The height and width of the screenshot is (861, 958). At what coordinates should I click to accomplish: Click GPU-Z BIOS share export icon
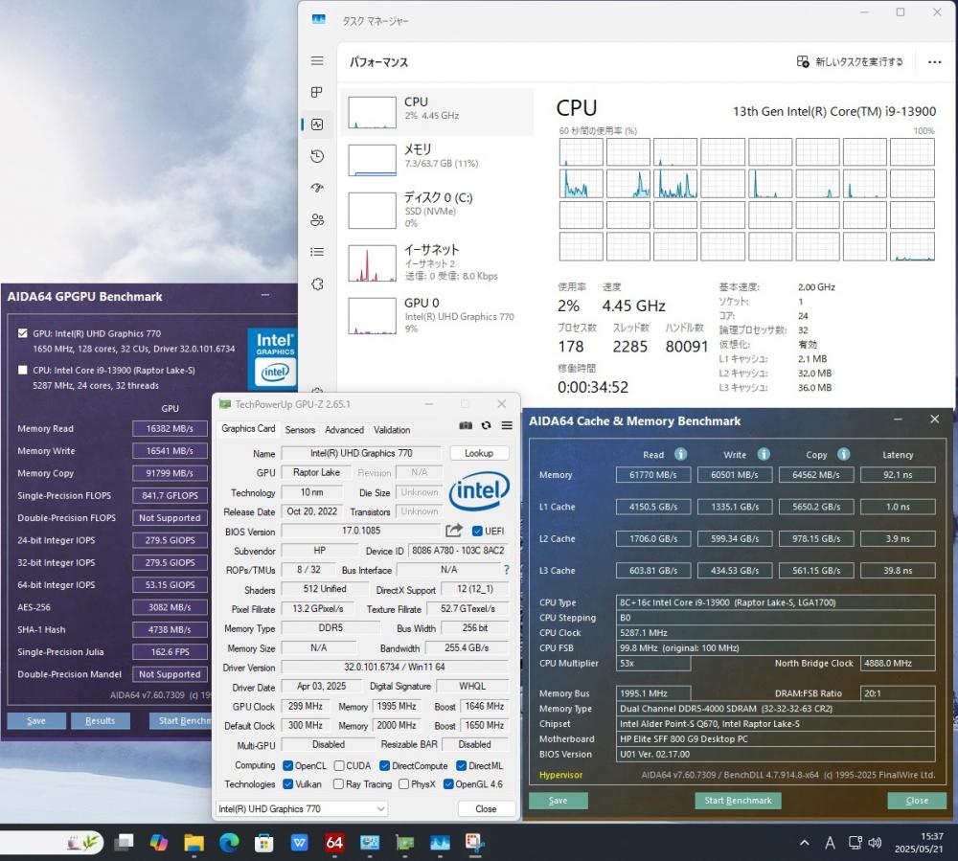point(454,530)
